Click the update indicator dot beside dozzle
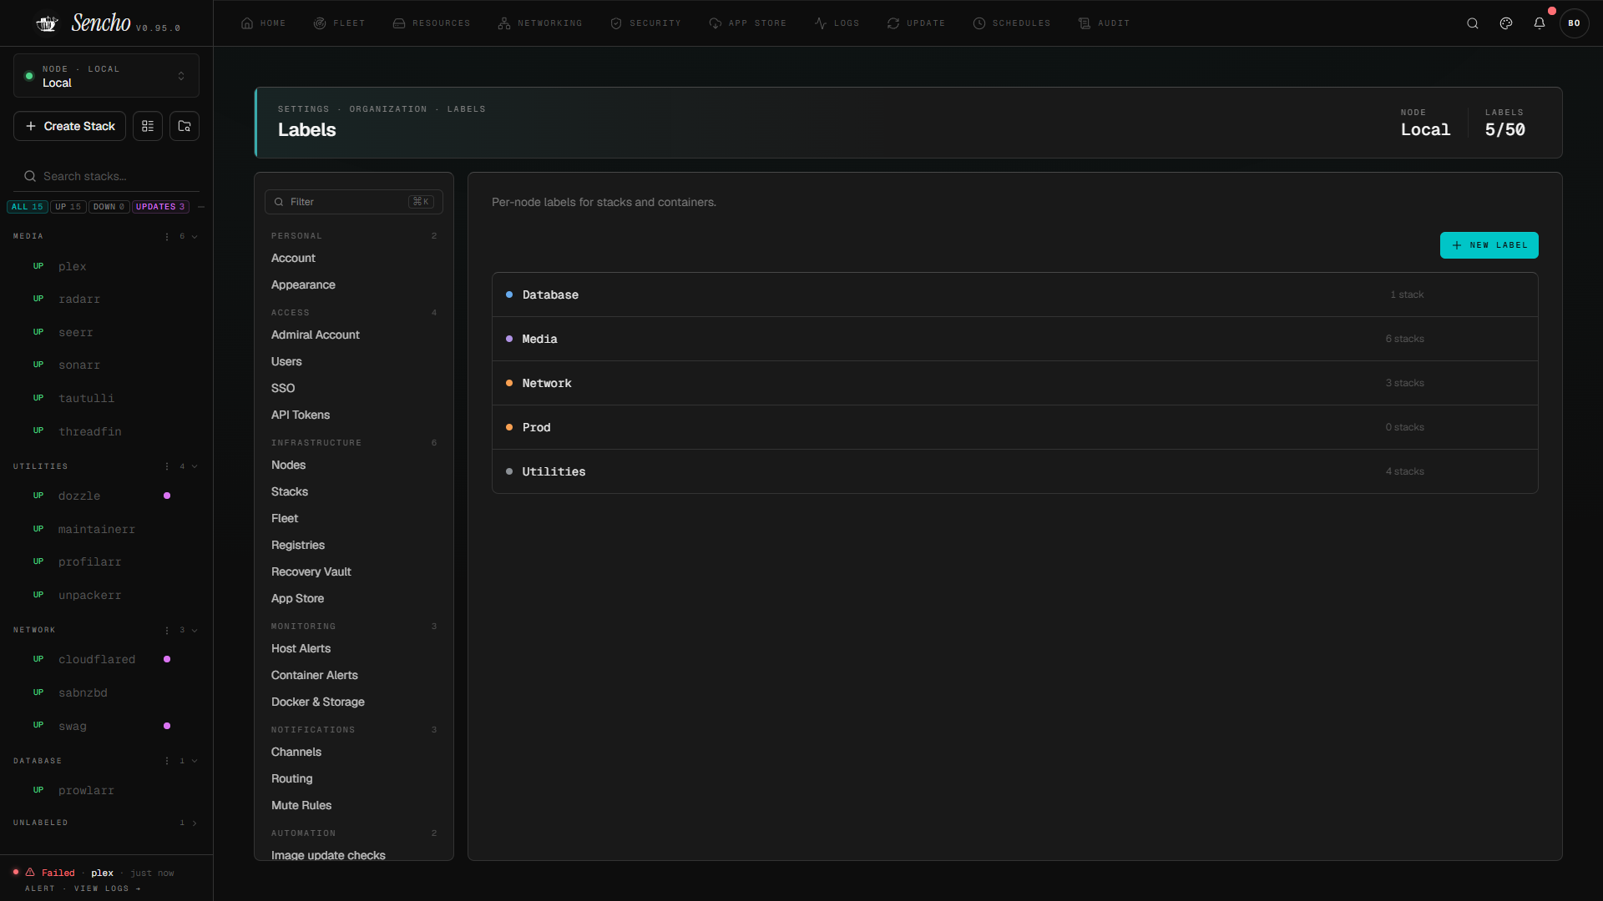The image size is (1603, 901). 167,496
